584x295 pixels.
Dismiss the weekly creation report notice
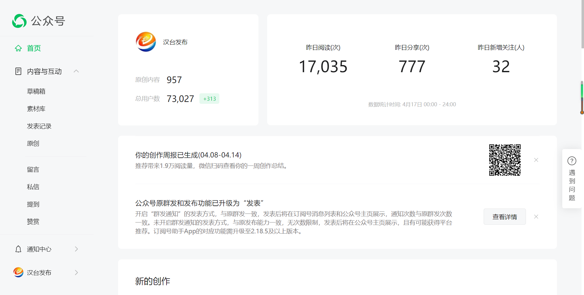pos(536,160)
